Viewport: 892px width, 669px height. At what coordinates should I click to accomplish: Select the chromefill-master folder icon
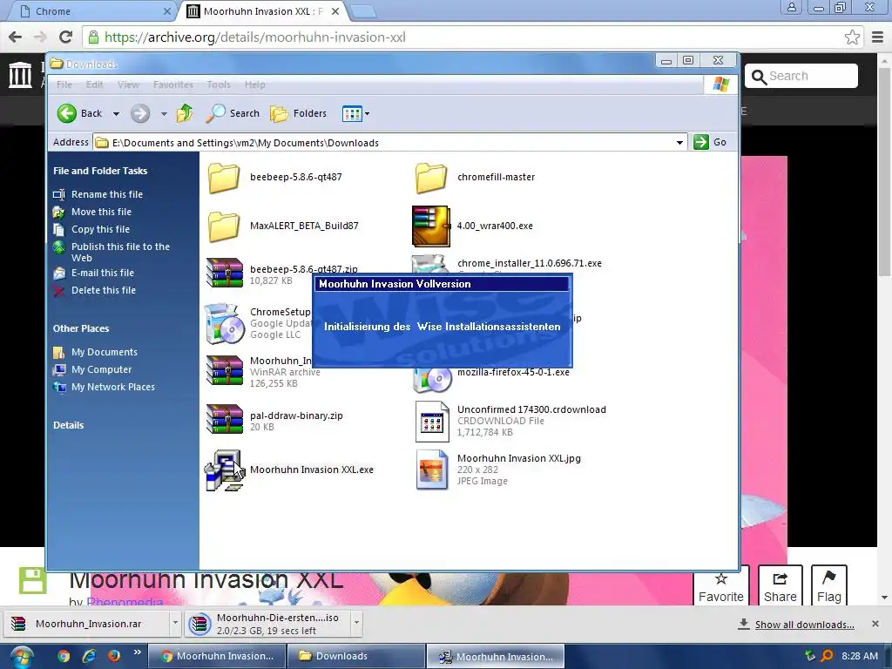tap(430, 178)
